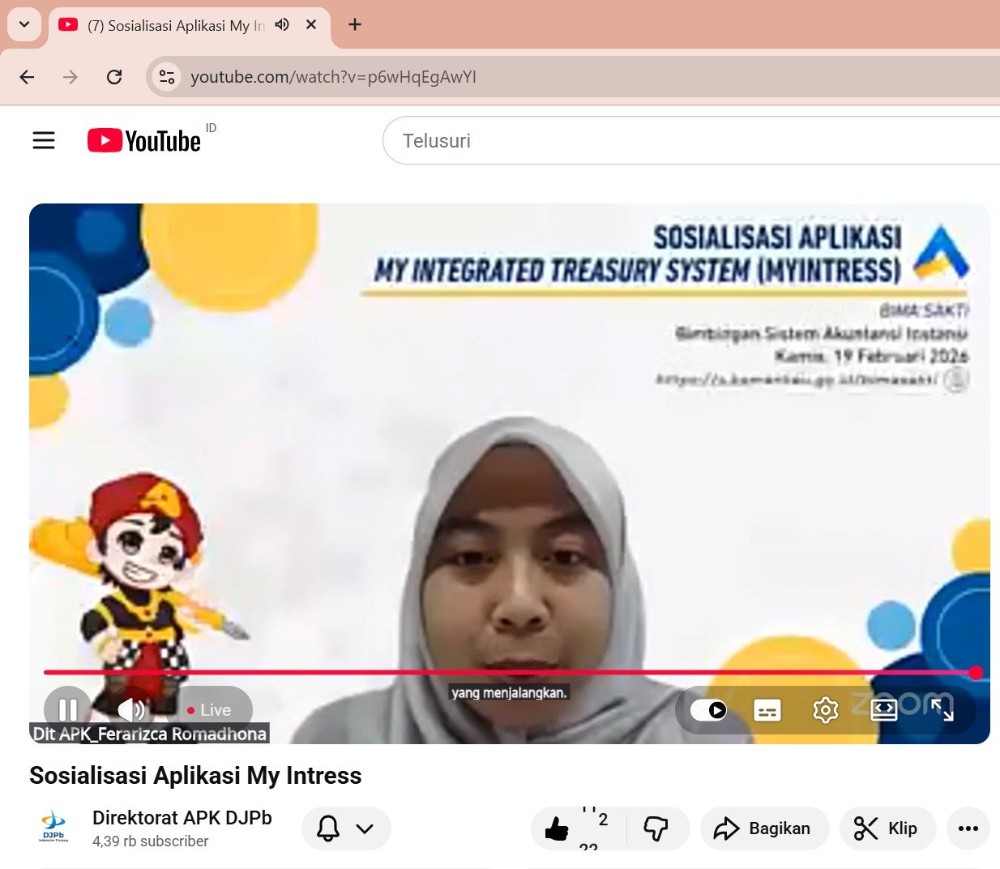Switch to theater mode view
The image size is (1000, 869).
(x=883, y=710)
